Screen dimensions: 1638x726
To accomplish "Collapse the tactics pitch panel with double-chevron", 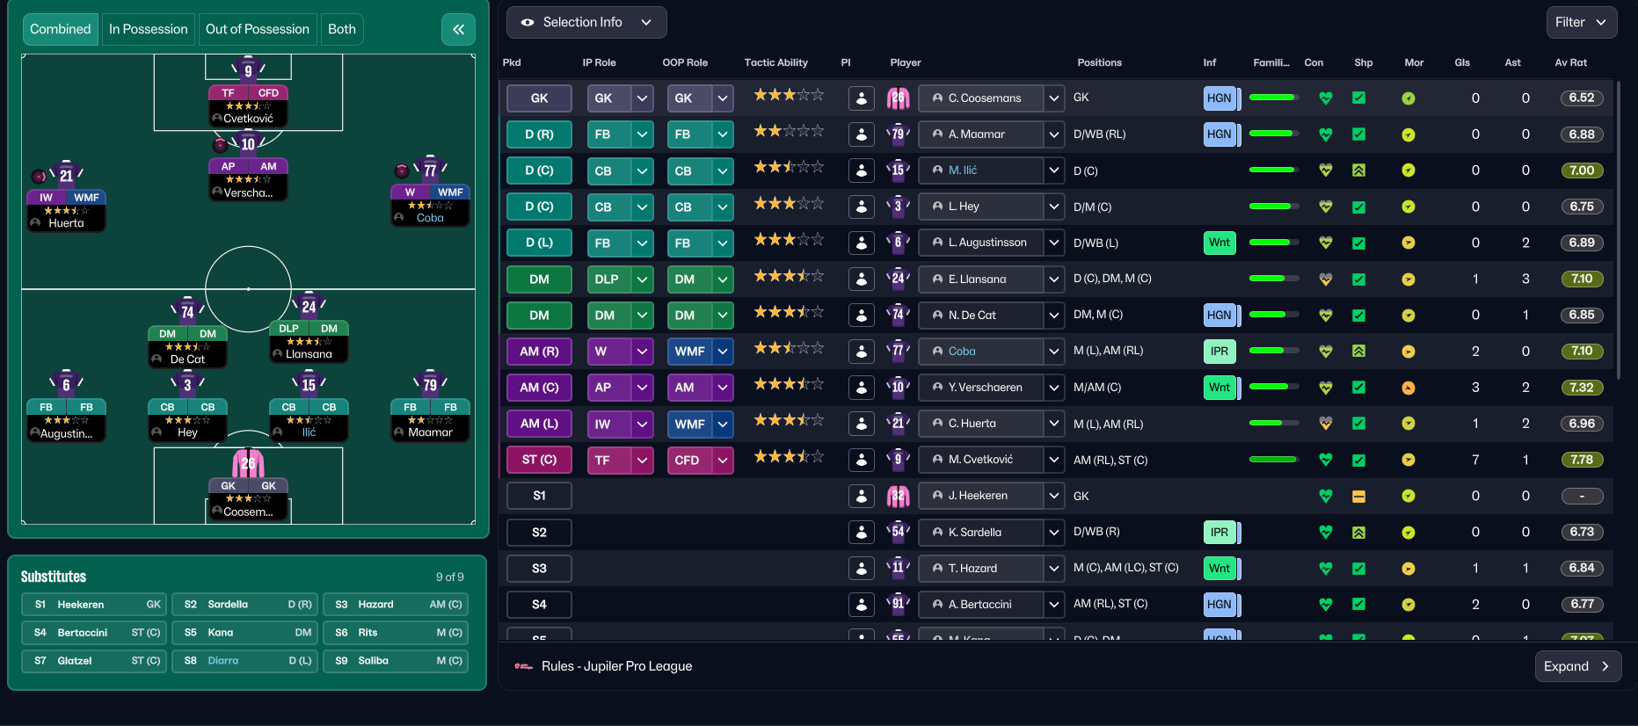I will pos(458,29).
